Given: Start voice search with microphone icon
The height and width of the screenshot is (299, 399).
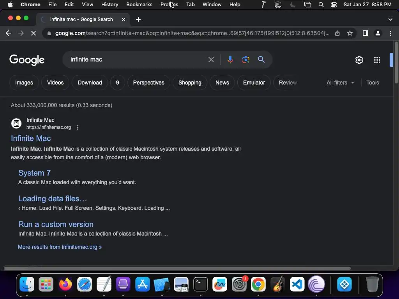Looking at the screenshot, I should [230, 60].
